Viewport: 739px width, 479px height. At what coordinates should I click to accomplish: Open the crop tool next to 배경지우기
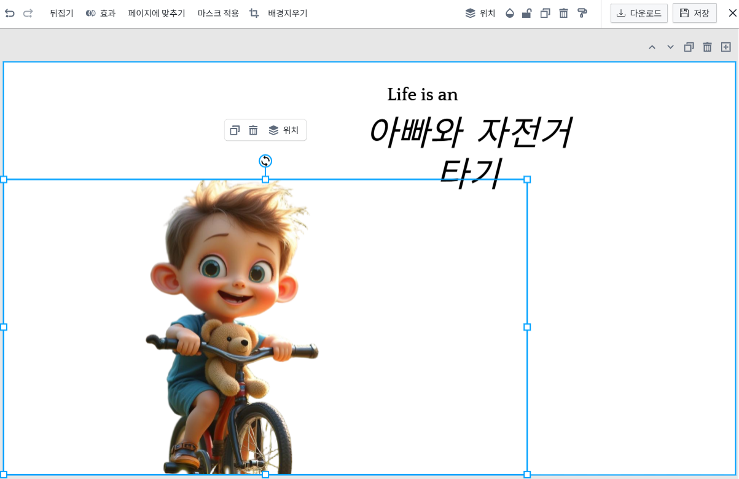tap(254, 12)
